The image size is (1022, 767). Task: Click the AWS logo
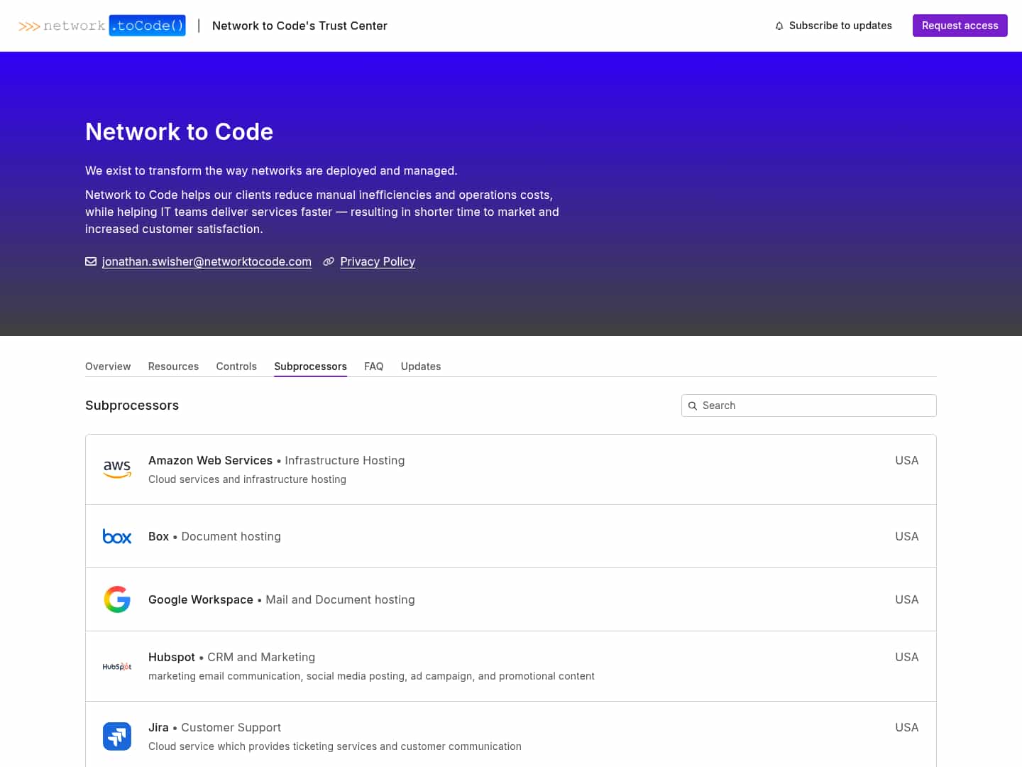coord(117,469)
